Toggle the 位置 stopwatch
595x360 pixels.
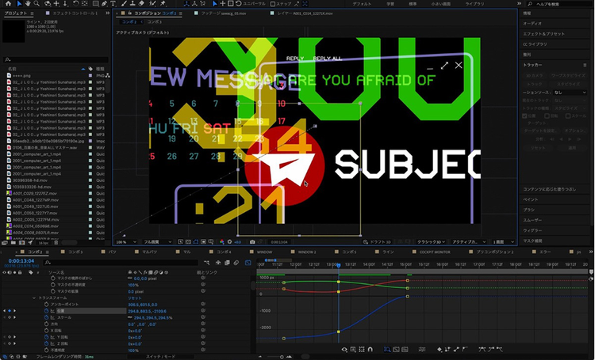46,311
